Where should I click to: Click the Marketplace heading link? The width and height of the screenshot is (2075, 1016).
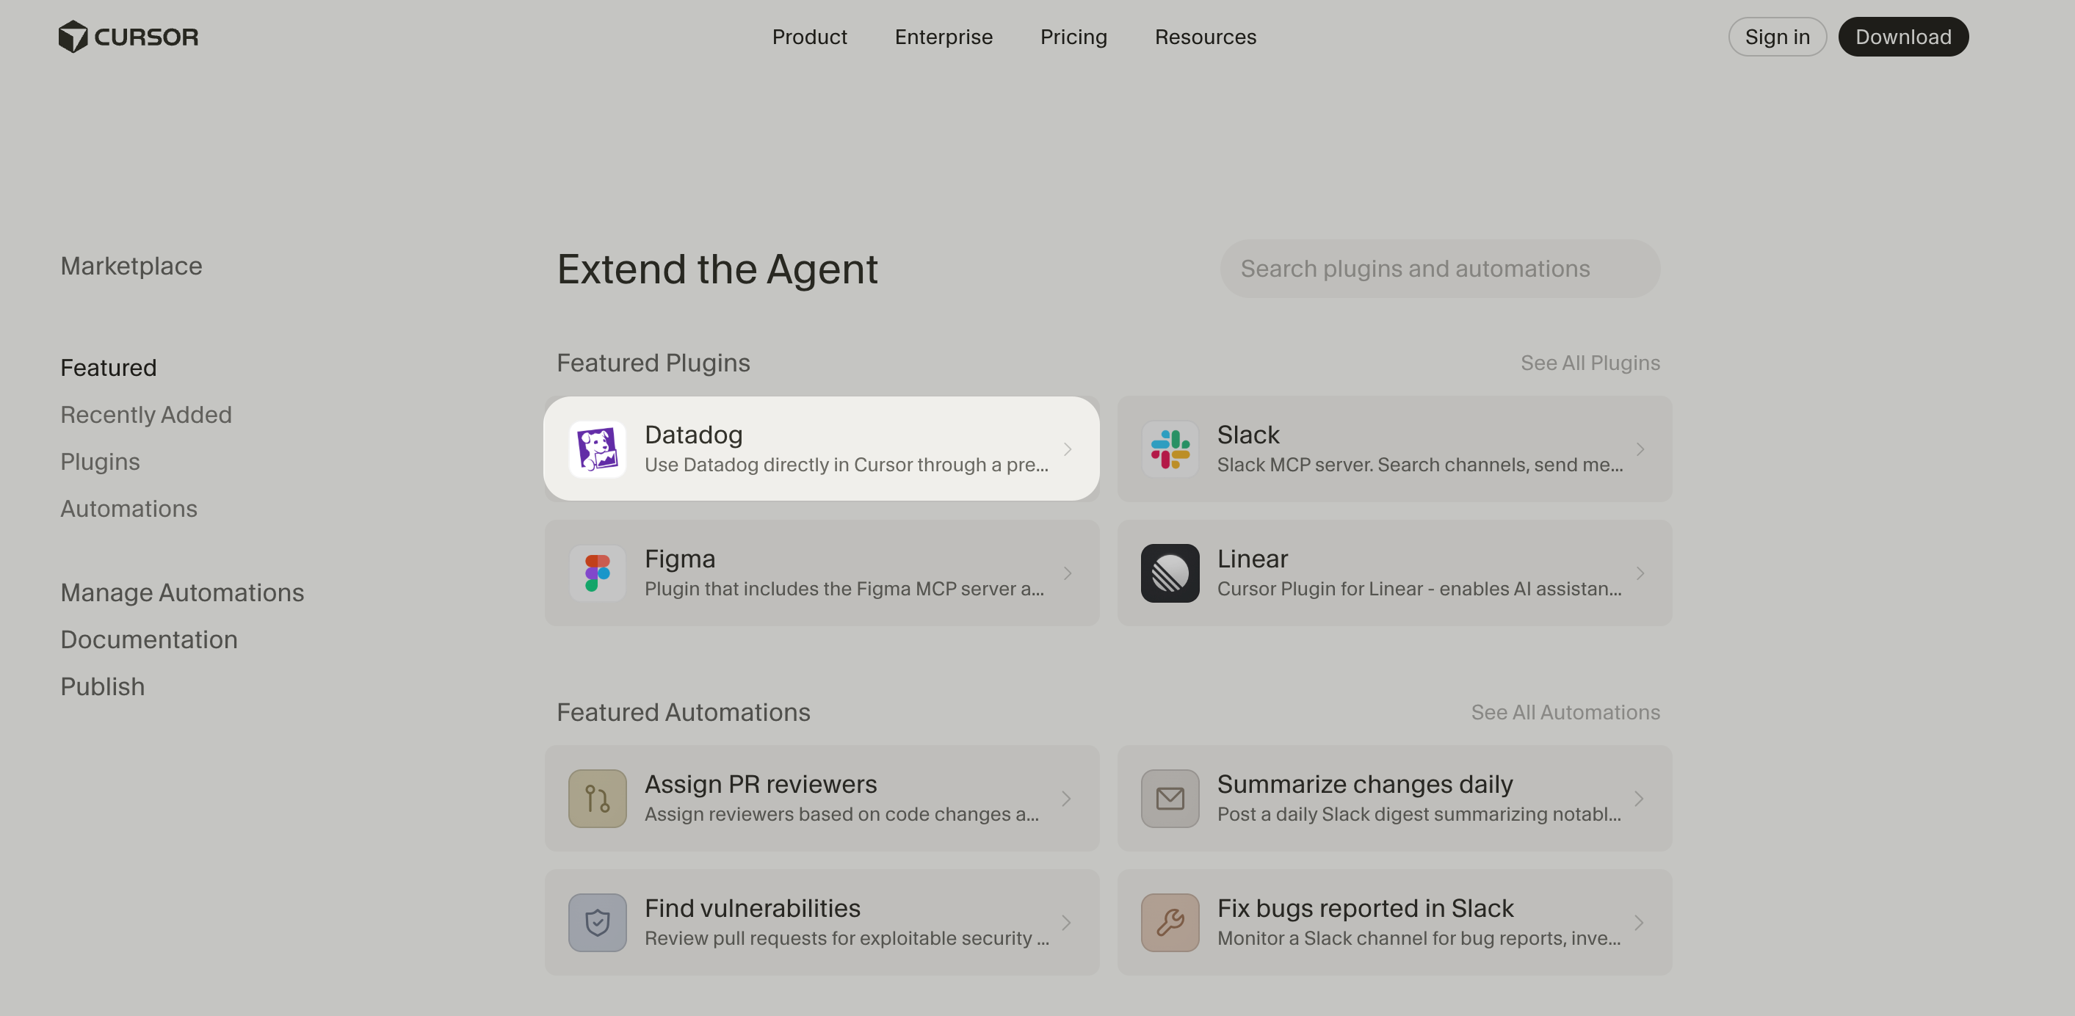131,266
